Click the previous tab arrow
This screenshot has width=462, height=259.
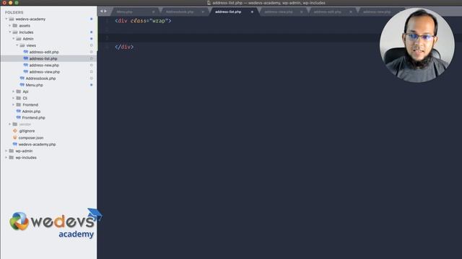tap(101, 12)
